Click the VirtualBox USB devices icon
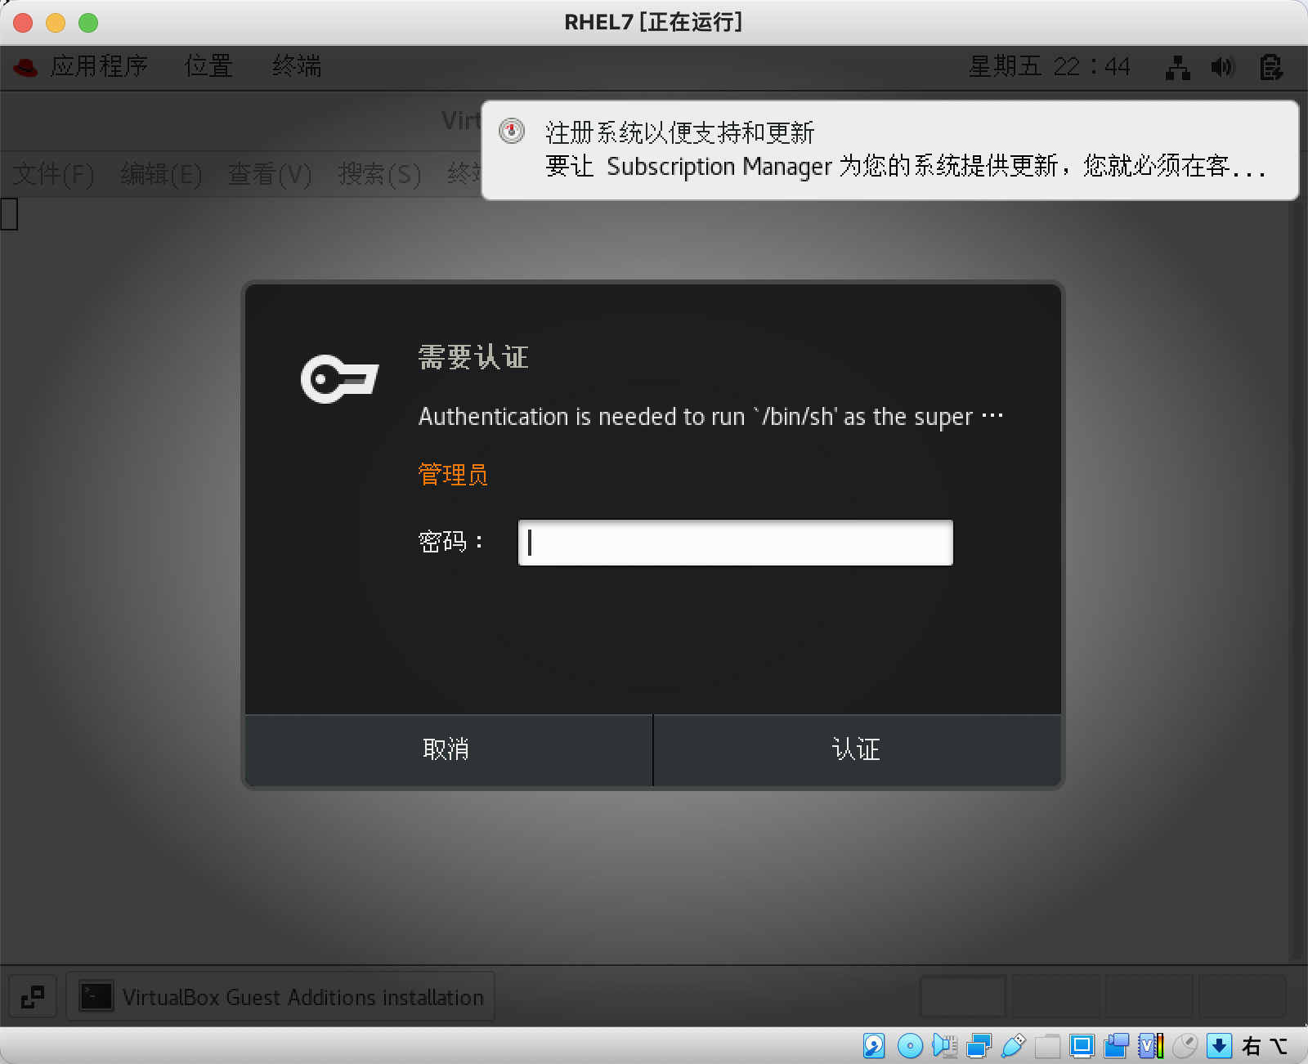 1013,1046
